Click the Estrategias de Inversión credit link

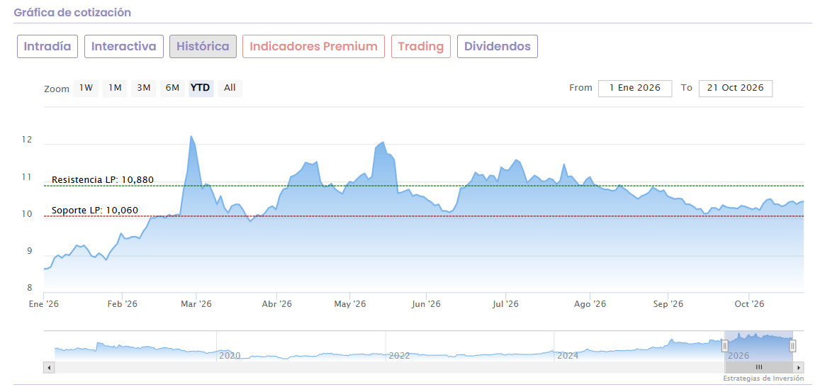tap(763, 379)
